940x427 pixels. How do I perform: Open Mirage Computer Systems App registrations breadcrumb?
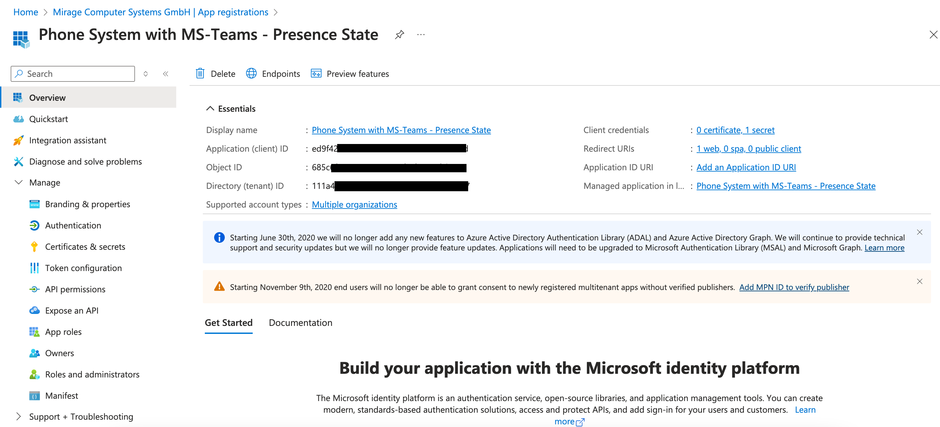161,12
